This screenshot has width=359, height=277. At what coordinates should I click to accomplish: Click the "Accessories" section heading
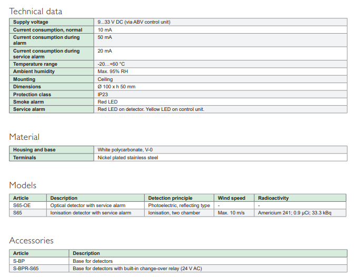pyautogui.click(x=32, y=241)
